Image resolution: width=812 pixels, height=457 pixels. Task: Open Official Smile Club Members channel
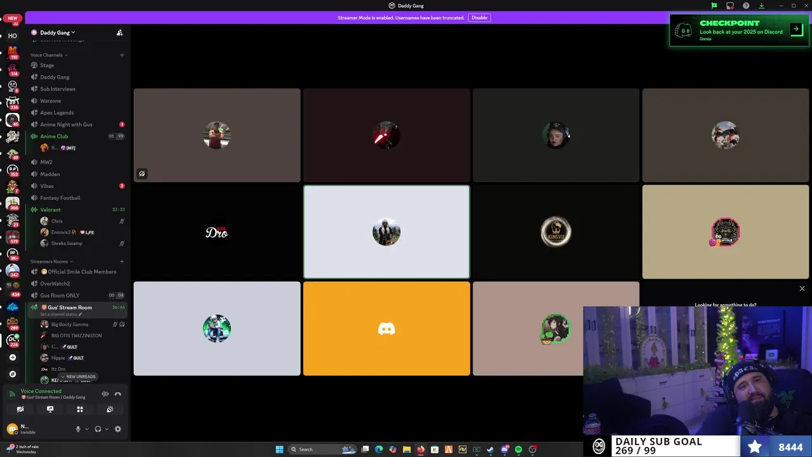(77, 272)
